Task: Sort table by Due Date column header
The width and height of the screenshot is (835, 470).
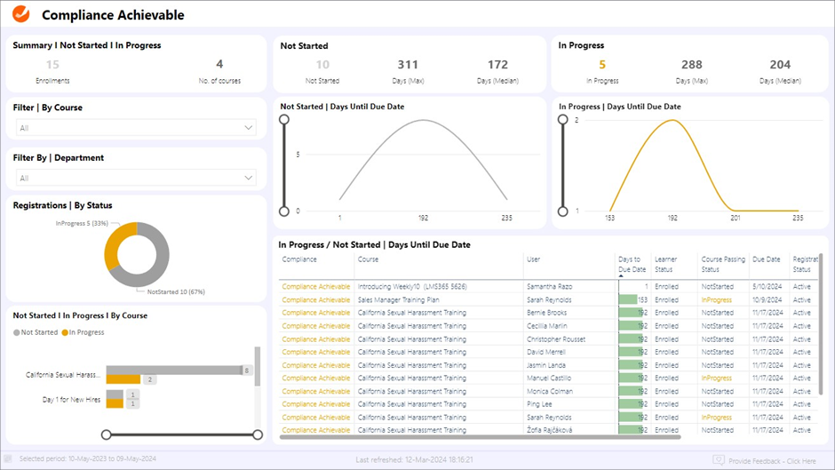Action: pos(766,260)
